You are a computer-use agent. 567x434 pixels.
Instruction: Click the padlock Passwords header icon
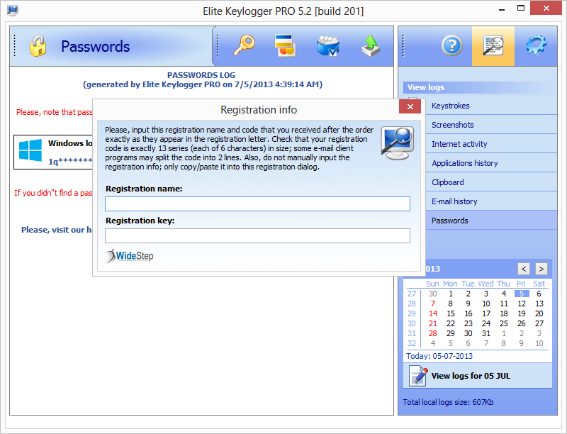pyautogui.click(x=38, y=46)
